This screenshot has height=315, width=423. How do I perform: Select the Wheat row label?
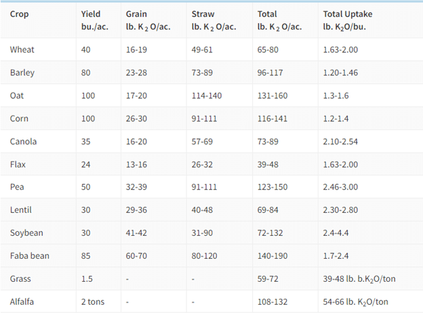[23, 49]
